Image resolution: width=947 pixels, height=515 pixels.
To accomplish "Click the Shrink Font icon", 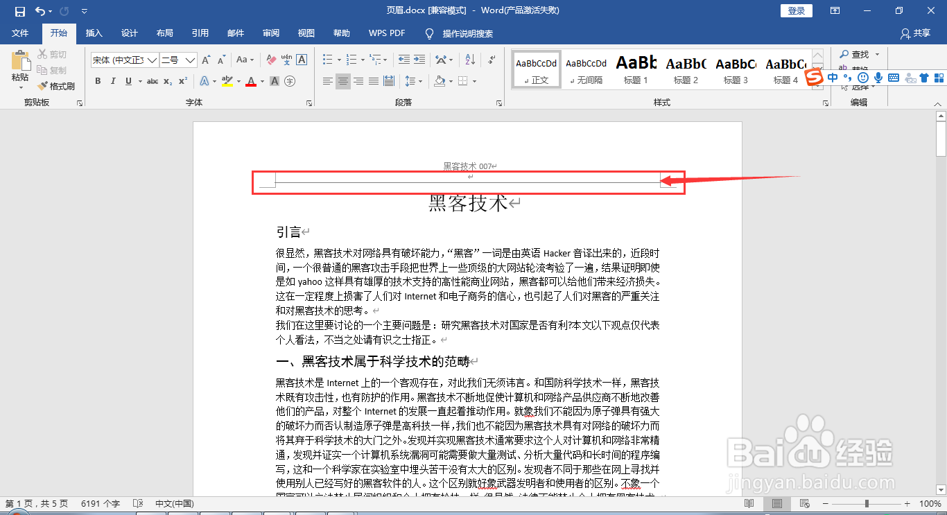I will (221, 60).
